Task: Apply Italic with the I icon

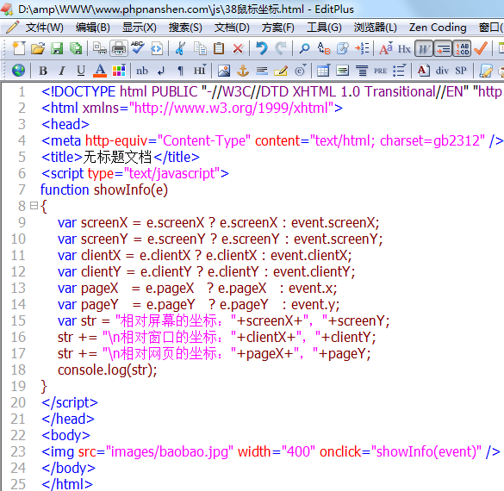Action: pos(62,71)
